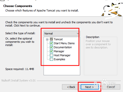The image size is (123, 92).
Task: Enable the Examples checkbox
Action: (51, 59)
